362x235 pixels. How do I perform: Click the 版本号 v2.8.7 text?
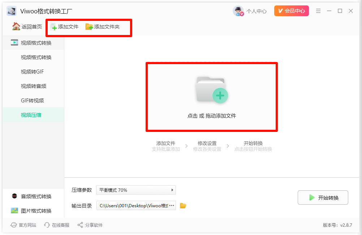[337, 225]
